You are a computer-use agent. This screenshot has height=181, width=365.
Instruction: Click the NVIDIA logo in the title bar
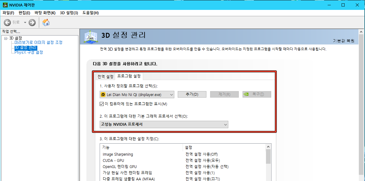click(x=5, y=5)
